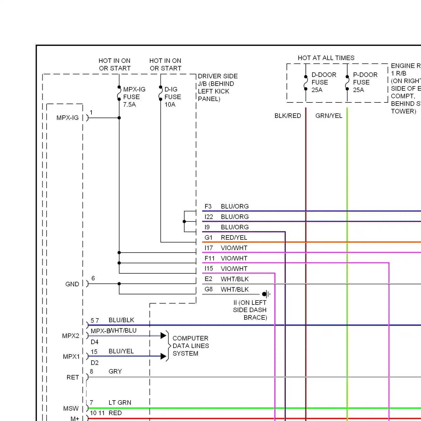The width and height of the screenshot is (421, 421).
Task: Select the RED wire label near M+
Action: point(115,413)
